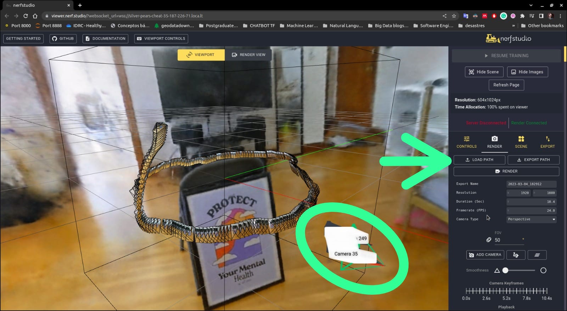Viewport: 567px width, 311px height.
Task: Expand the hidden bookmarks overflow chevron
Action: (513, 26)
